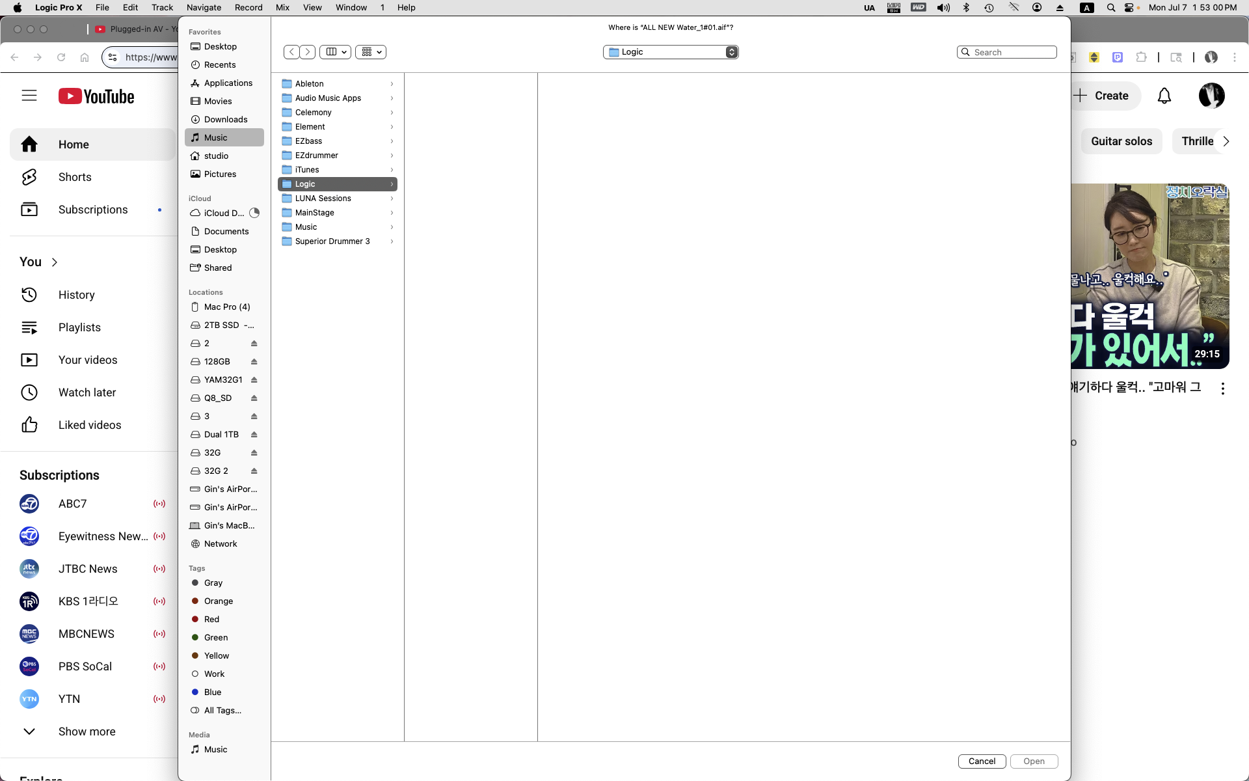1249x781 pixels.
Task: Click the volume icon in menu bar
Action: pyautogui.click(x=943, y=8)
